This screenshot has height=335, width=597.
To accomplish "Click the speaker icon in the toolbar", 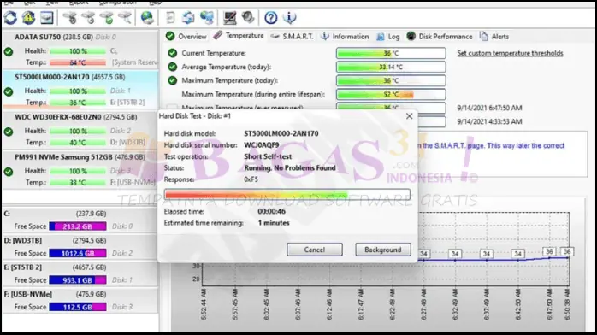I will click(248, 17).
